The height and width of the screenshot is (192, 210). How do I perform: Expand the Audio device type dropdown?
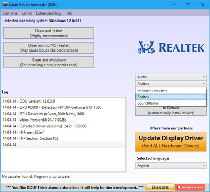coord(171,77)
